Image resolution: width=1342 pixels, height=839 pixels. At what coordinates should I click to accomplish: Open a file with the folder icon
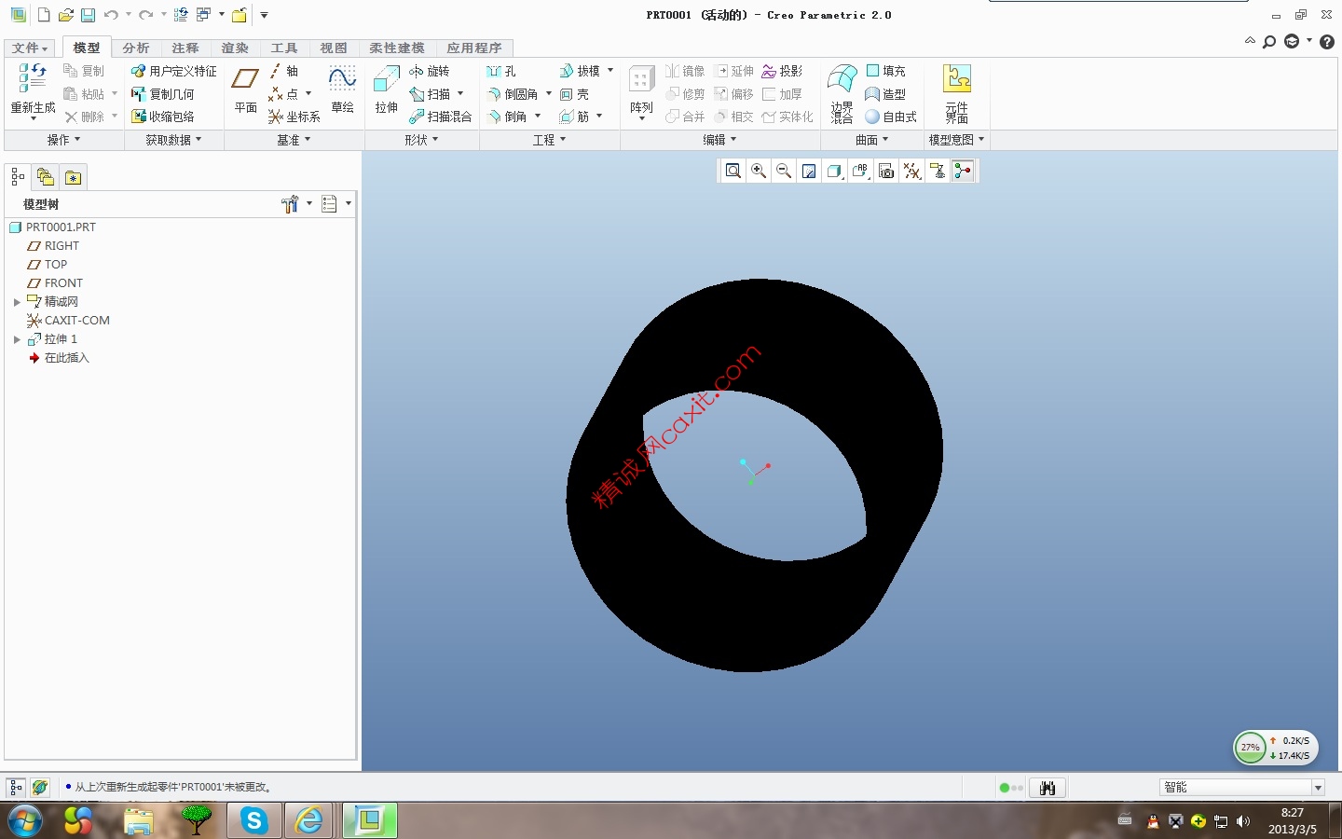click(x=65, y=15)
